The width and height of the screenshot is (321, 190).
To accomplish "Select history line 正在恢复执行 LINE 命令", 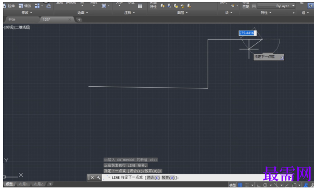I will 126,165.
